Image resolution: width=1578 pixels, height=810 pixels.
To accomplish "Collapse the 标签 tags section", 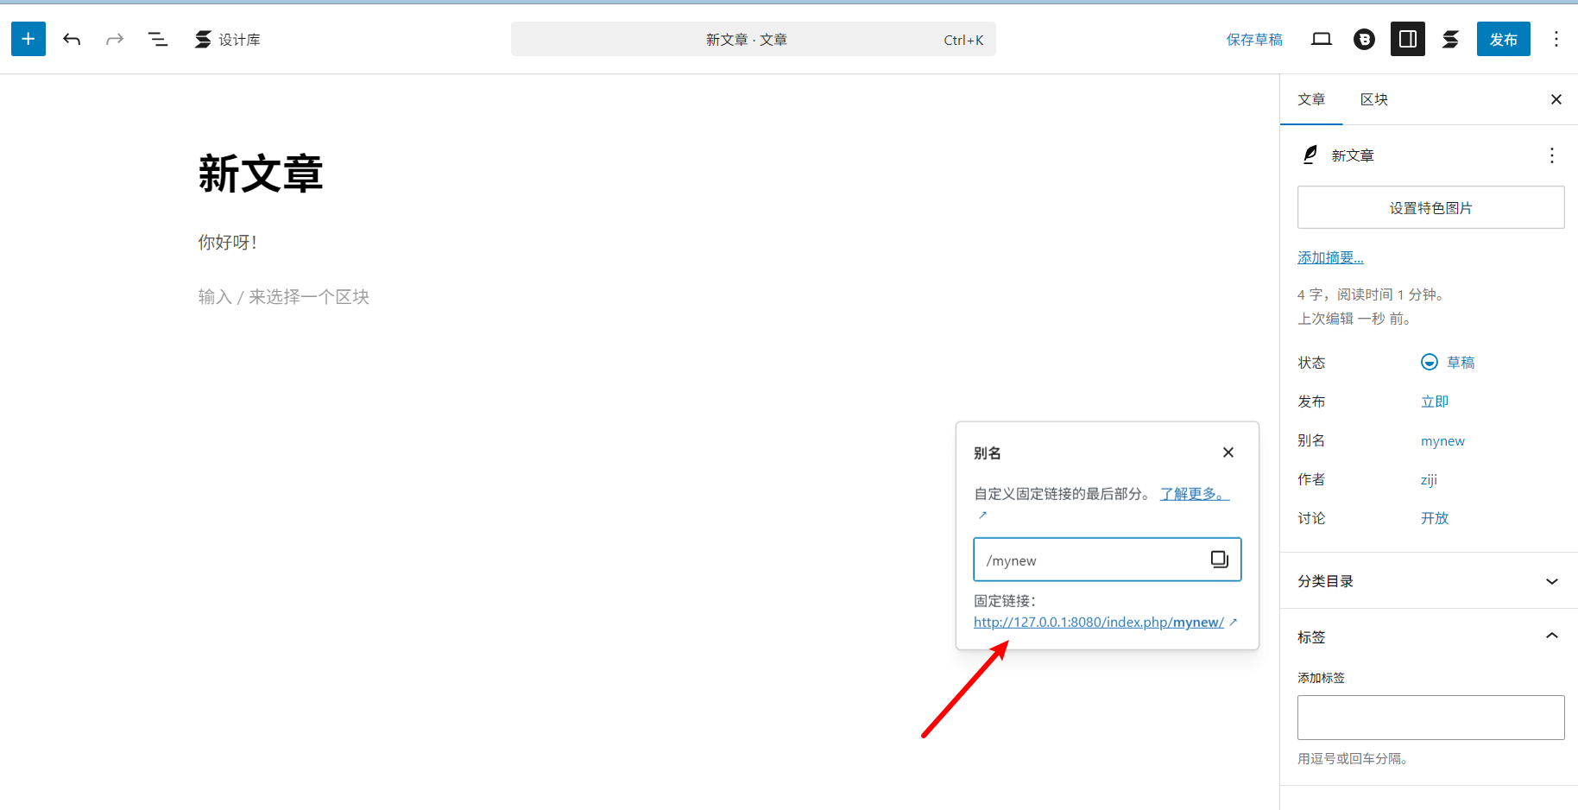I will (1551, 636).
